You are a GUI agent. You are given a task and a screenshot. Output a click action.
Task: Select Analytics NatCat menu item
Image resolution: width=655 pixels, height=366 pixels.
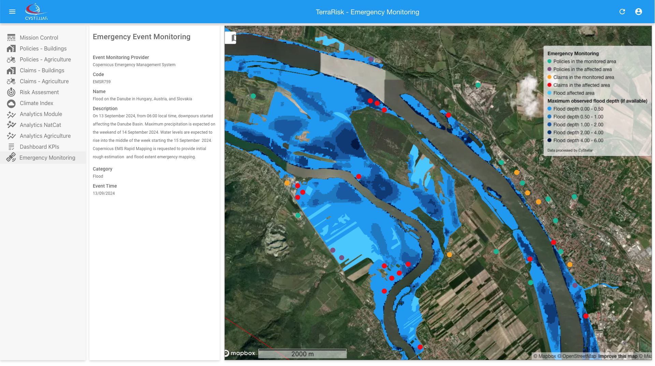tap(40, 125)
